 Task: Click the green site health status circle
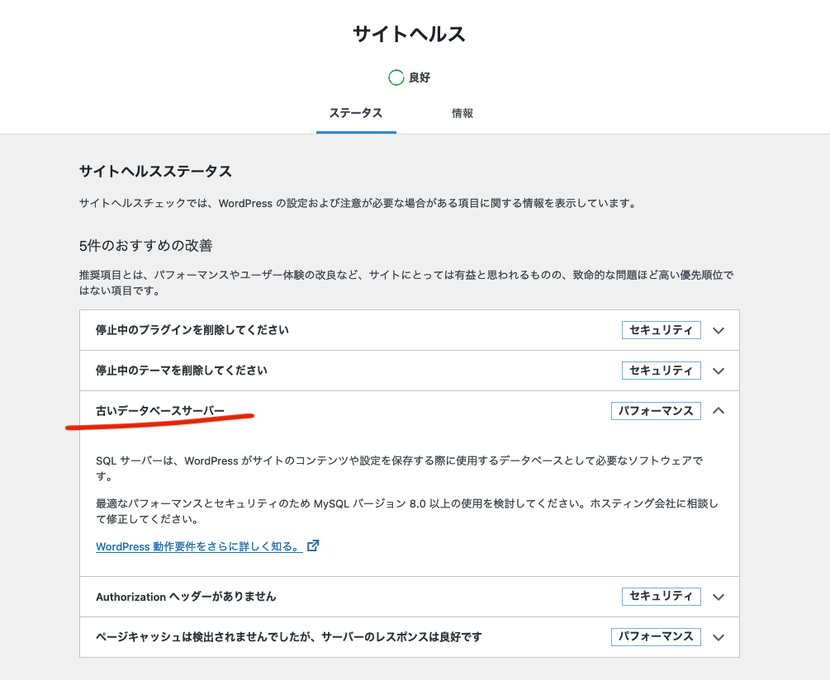(396, 78)
